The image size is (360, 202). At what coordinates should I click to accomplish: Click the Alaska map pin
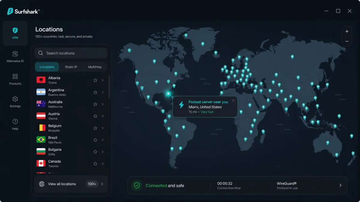(x=129, y=51)
